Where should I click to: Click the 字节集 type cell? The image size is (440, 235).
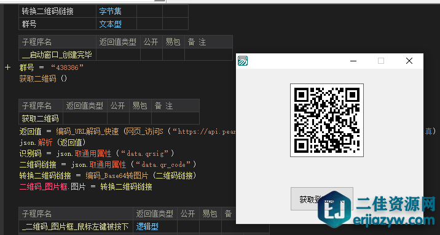coord(117,11)
